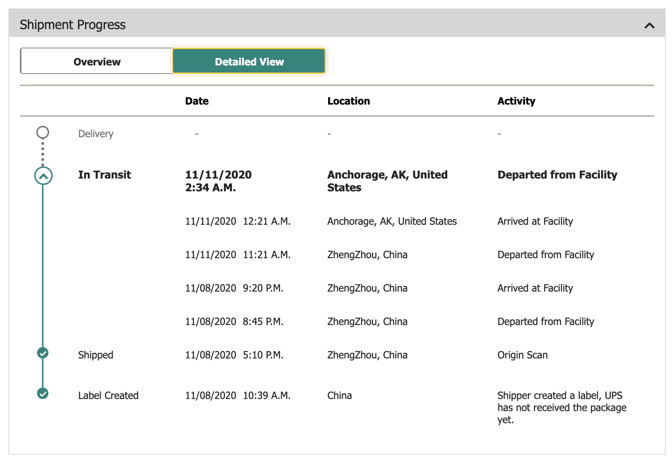
Task: Click the Date column header
Action: [197, 101]
